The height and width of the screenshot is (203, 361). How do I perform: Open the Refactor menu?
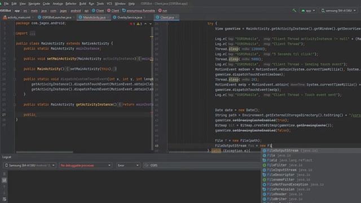71,4
